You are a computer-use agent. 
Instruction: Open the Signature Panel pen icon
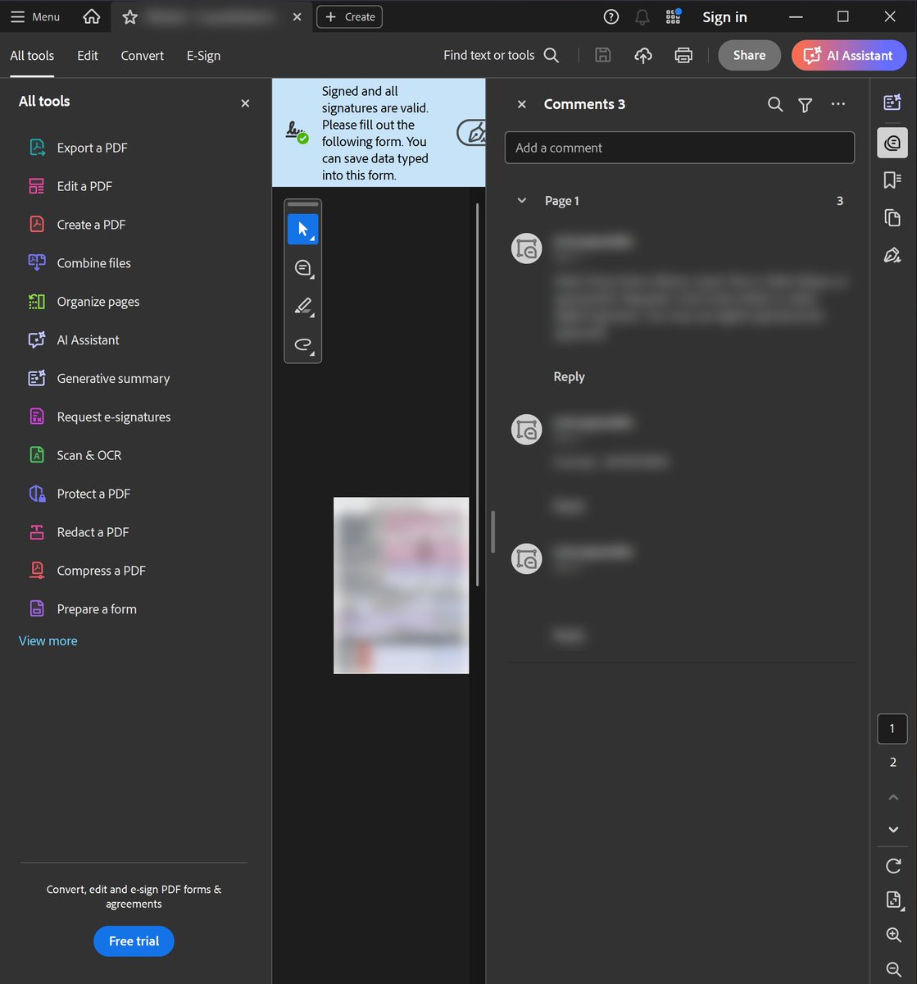(x=472, y=133)
